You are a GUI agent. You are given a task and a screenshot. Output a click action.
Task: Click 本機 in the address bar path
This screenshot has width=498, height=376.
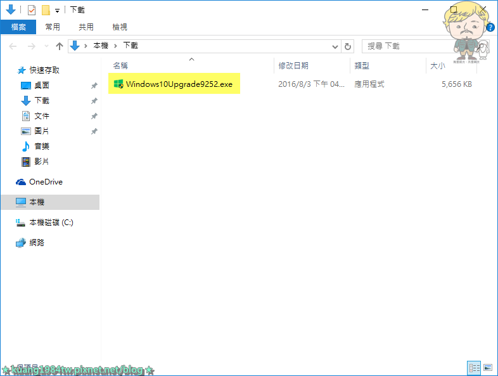(101, 46)
